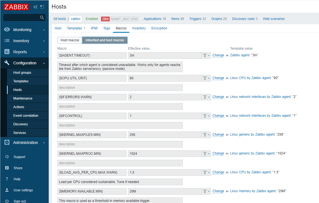Click Change for {$AGENT.TIMEOUT} macro

click(218, 55)
